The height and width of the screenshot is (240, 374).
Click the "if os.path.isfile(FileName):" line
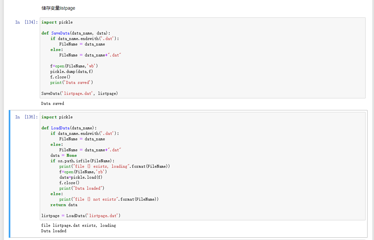(x=82, y=161)
